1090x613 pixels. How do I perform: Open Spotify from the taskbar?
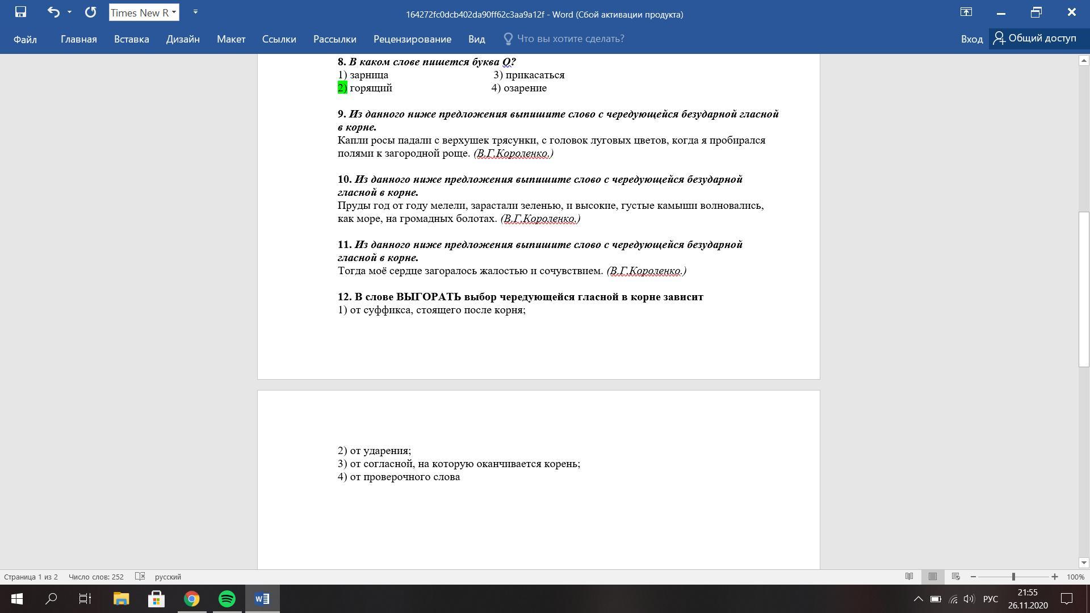click(227, 599)
